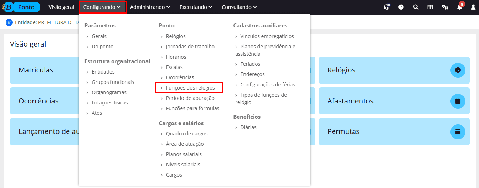479x188 pixels.
Task: Click the calendar icon on Permutas card
Action: (x=458, y=132)
